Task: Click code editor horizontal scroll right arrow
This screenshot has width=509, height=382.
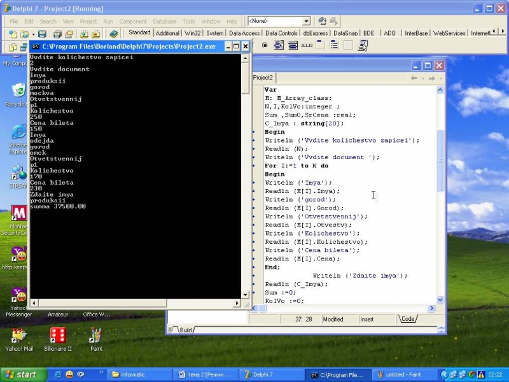Action: point(432,308)
